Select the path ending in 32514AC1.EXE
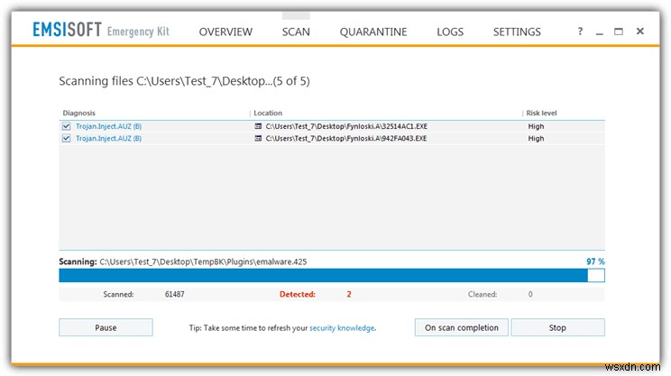Image resolution: width=671 pixels, height=376 pixels. [346, 126]
